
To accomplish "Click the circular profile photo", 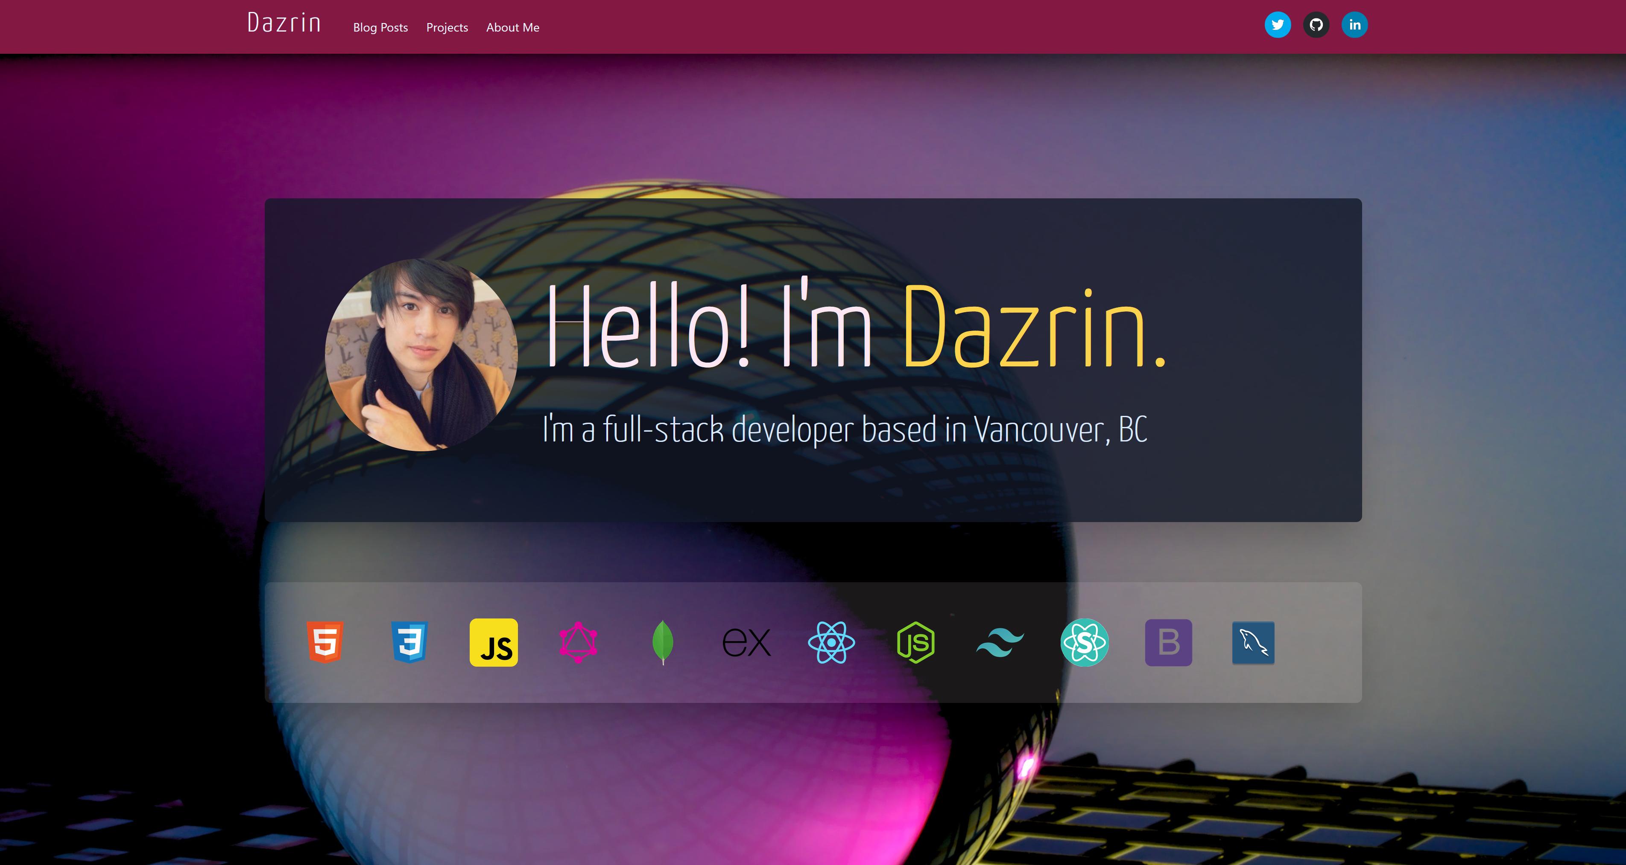I will [x=421, y=355].
